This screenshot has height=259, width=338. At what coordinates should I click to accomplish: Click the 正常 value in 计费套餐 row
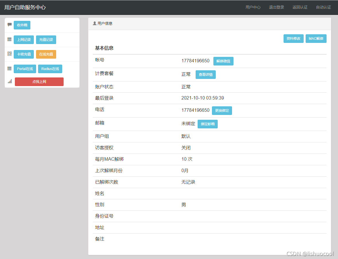186,74
